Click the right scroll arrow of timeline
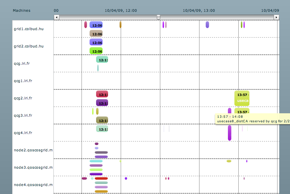The image size is (290, 194). (276, 17)
